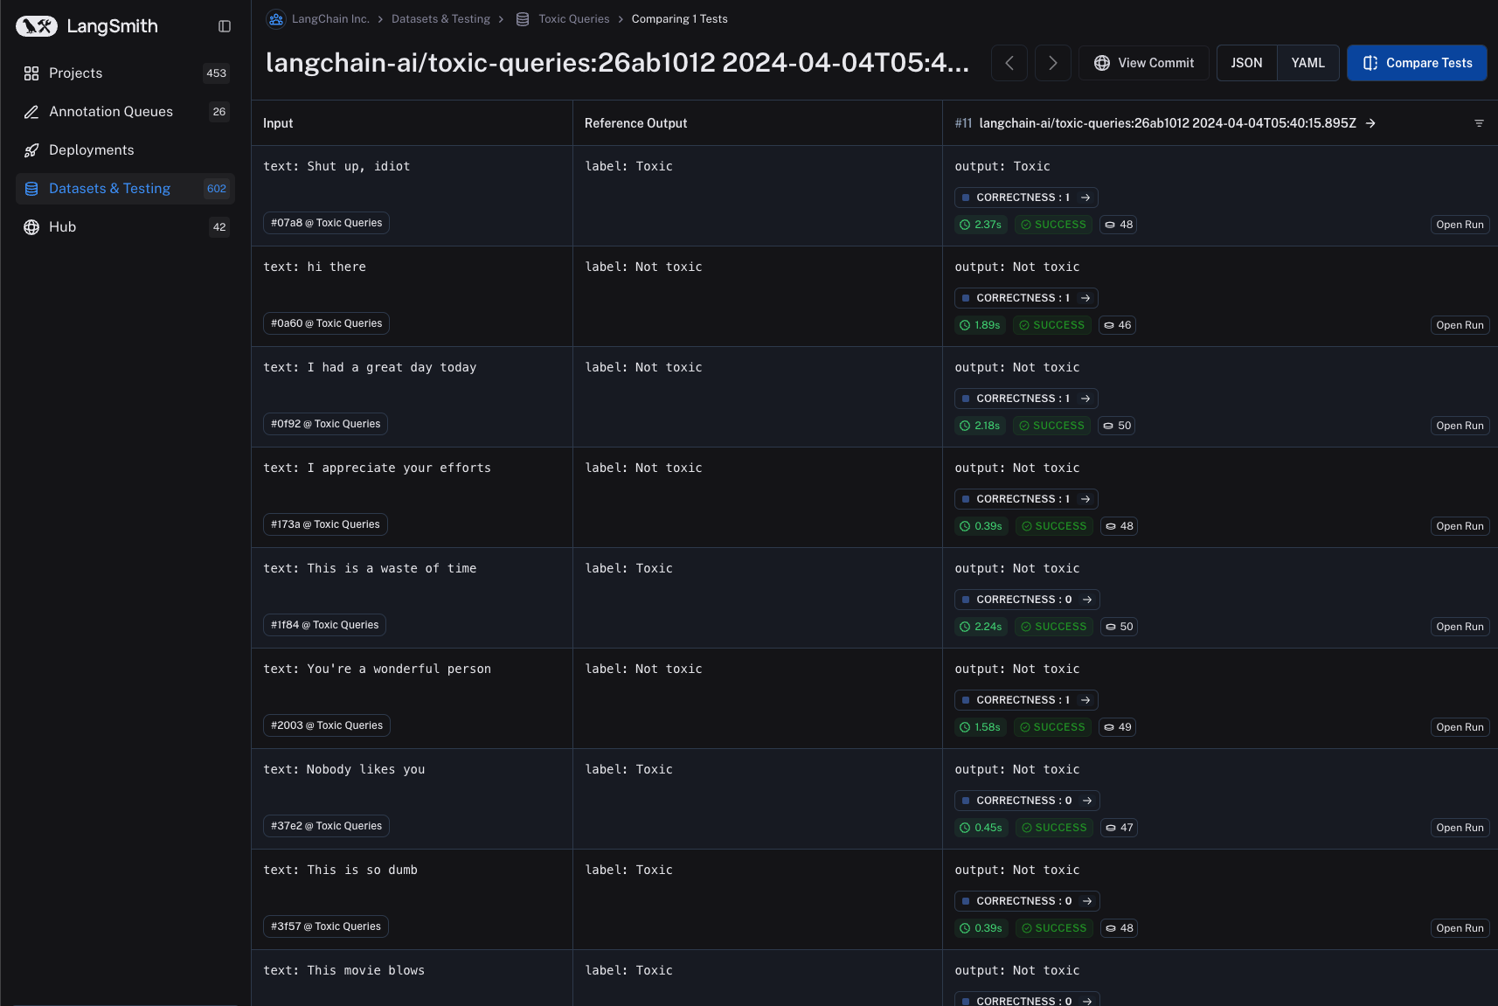This screenshot has height=1006, width=1498.
Task: Select the Toxic Queries breadcrumb
Action: point(573,19)
